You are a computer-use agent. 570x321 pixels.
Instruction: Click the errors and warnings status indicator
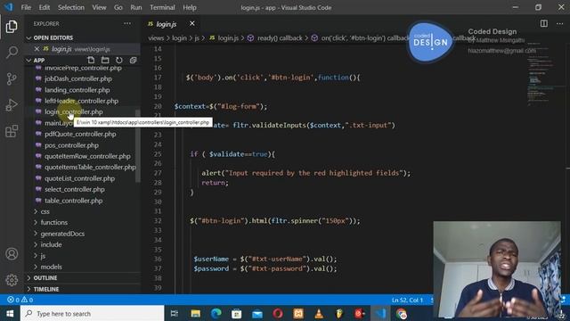point(20,300)
